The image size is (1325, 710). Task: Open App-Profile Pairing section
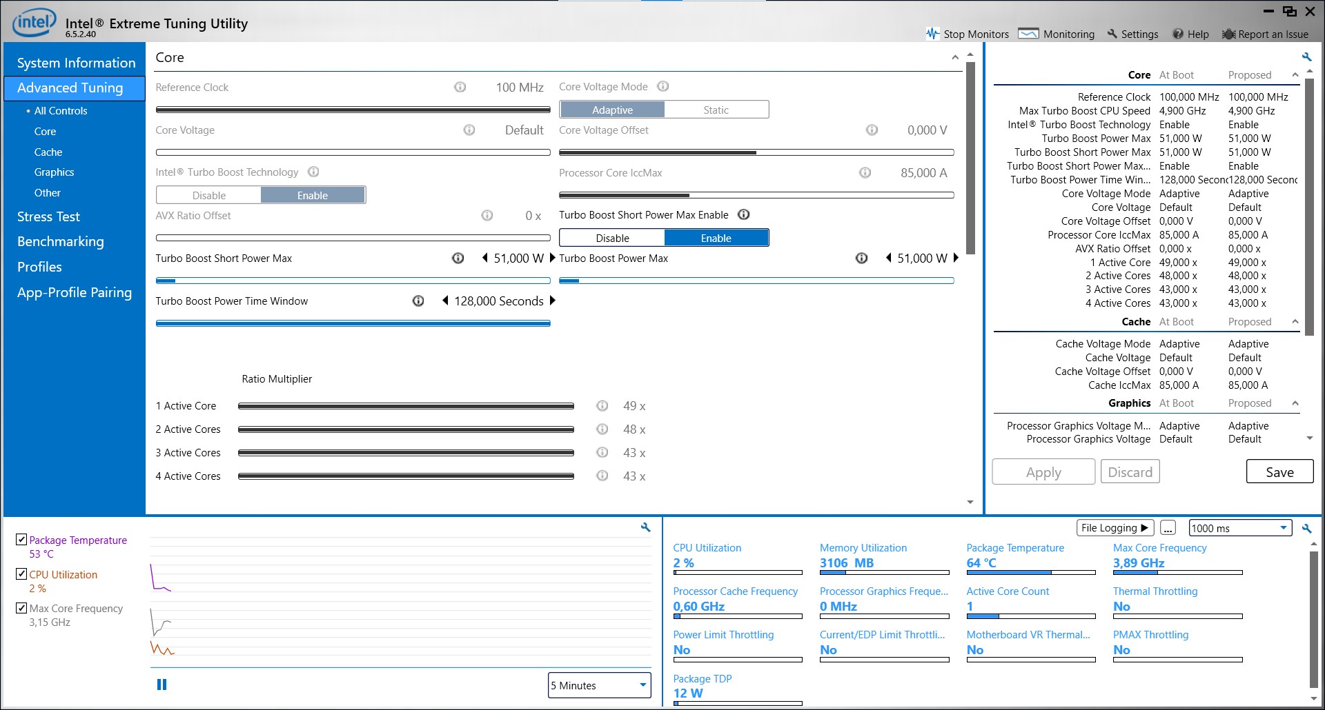75,292
